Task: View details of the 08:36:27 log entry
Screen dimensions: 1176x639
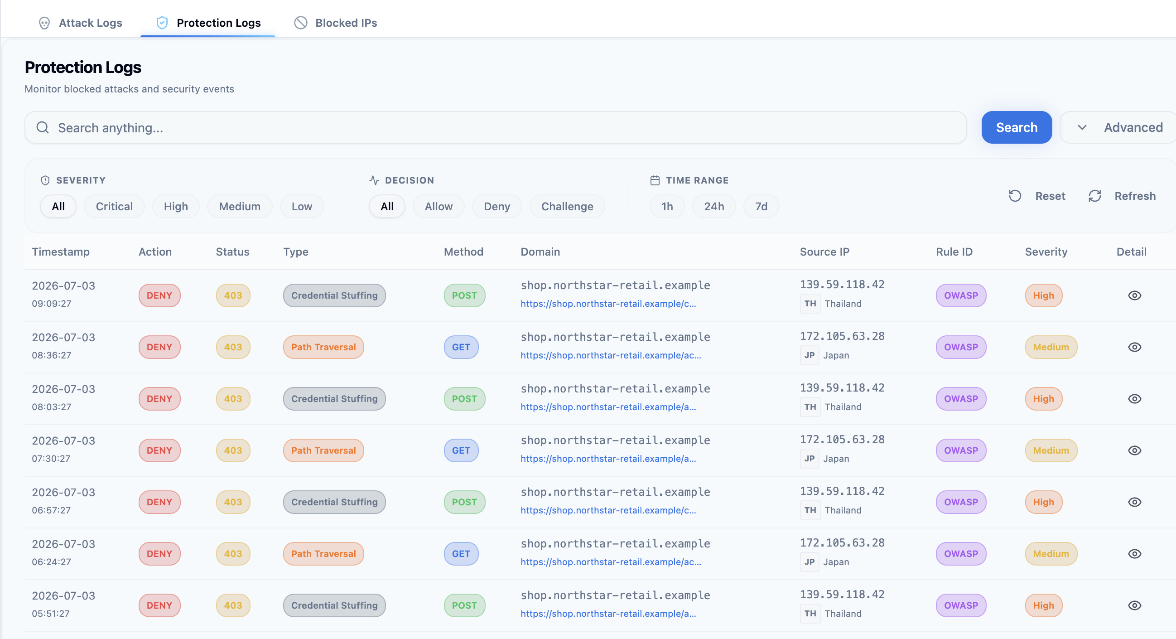Action: pos(1134,347)
